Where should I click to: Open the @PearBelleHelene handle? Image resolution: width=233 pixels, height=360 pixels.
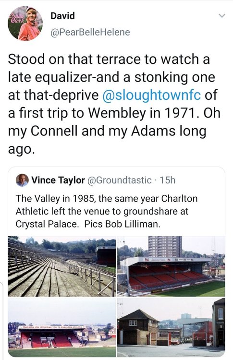[90, 32]
